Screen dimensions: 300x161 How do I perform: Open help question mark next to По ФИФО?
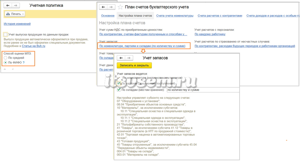24,62
